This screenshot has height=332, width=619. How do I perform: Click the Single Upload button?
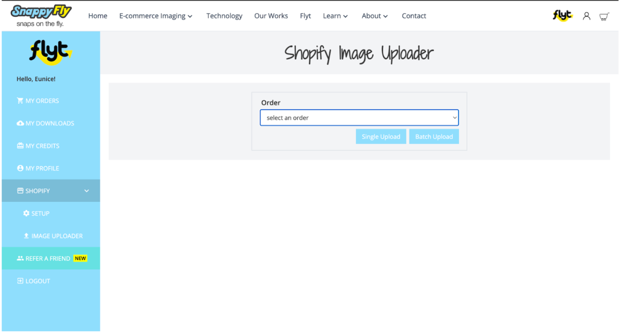click(381, 137)
